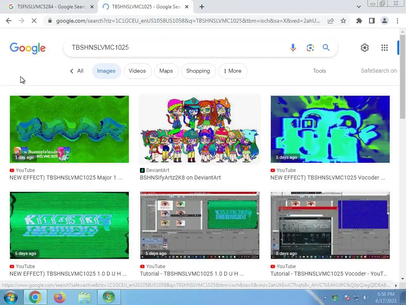Submit search with magnifier icon
The image size is (406, 305).
(x=326, y=48)
